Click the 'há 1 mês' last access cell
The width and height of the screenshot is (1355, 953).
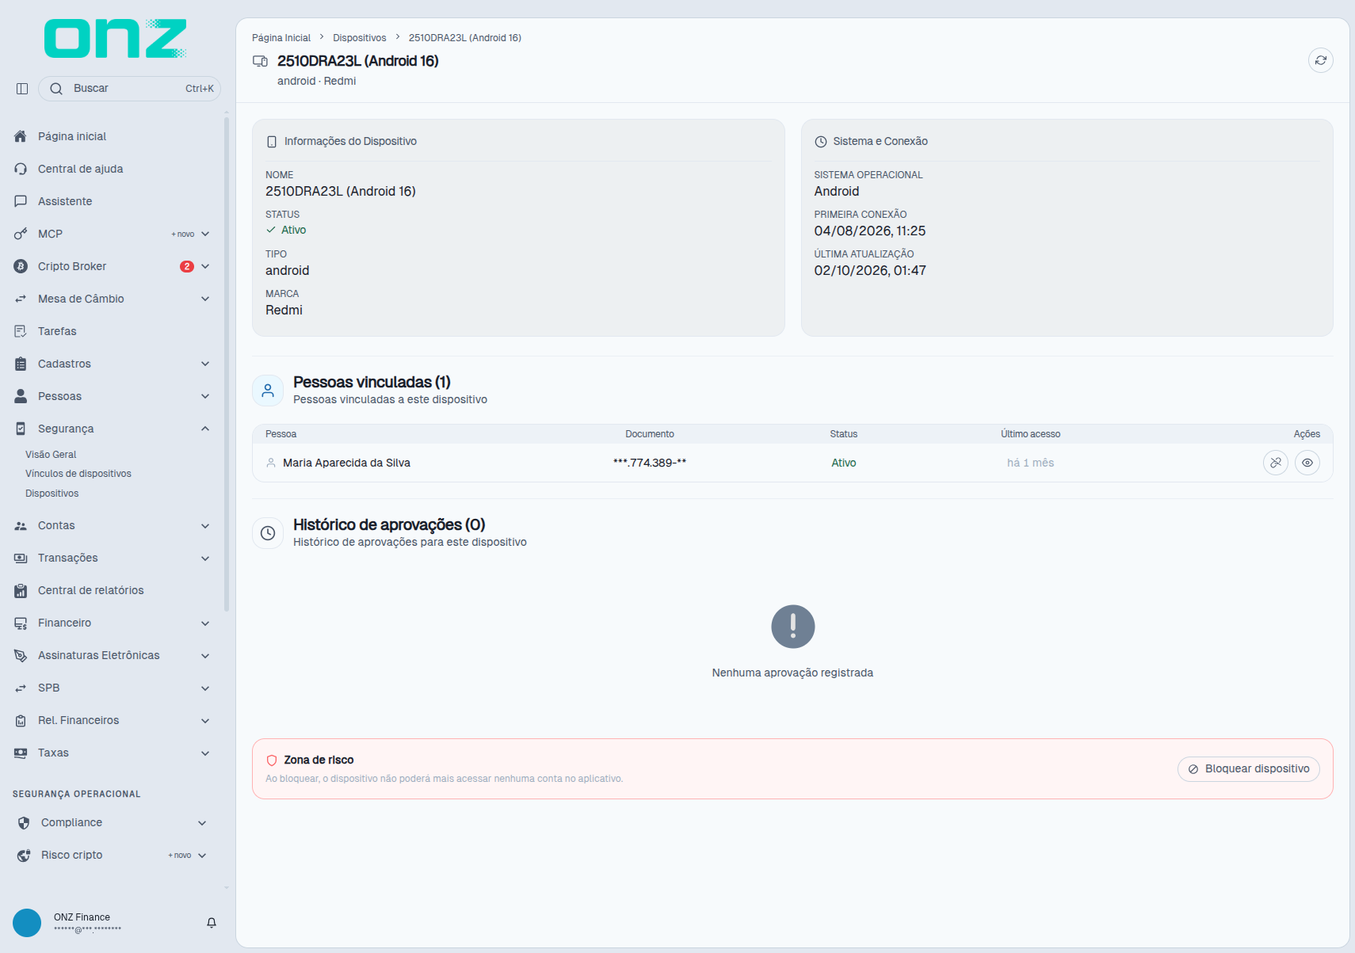1030,463
